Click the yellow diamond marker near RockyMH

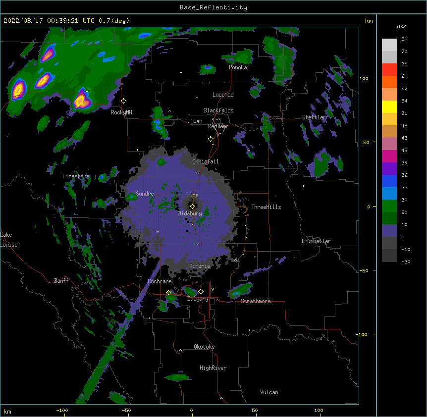click(x=124, y=101)
